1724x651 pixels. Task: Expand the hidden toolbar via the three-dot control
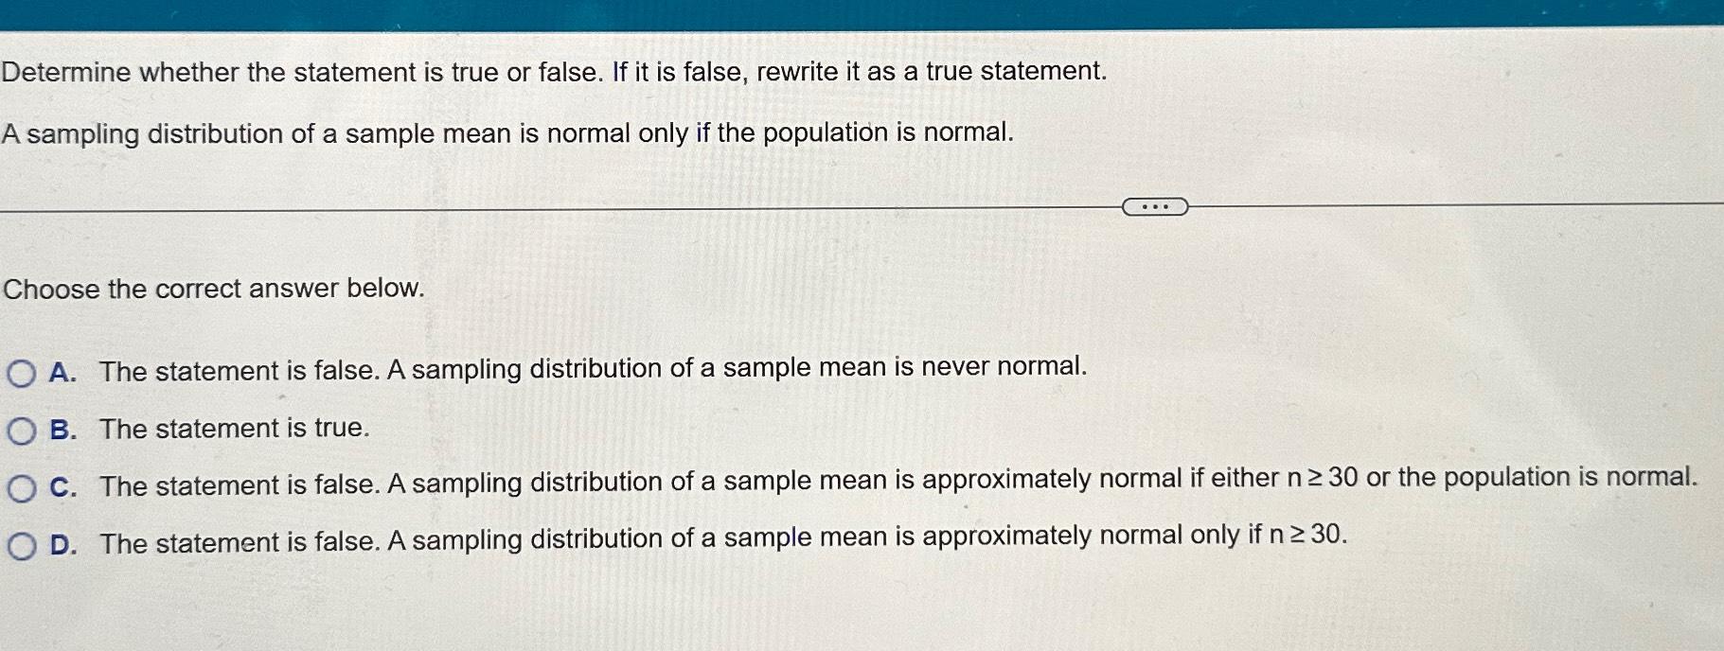click(1157, 205)
